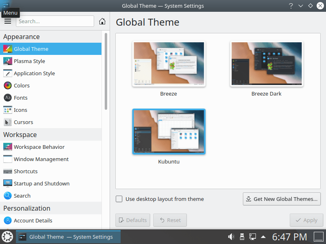The height and width of the screenshot is (244, 326).
Task: Click the Global Theme sidebar icon
Action: (8, 49)
